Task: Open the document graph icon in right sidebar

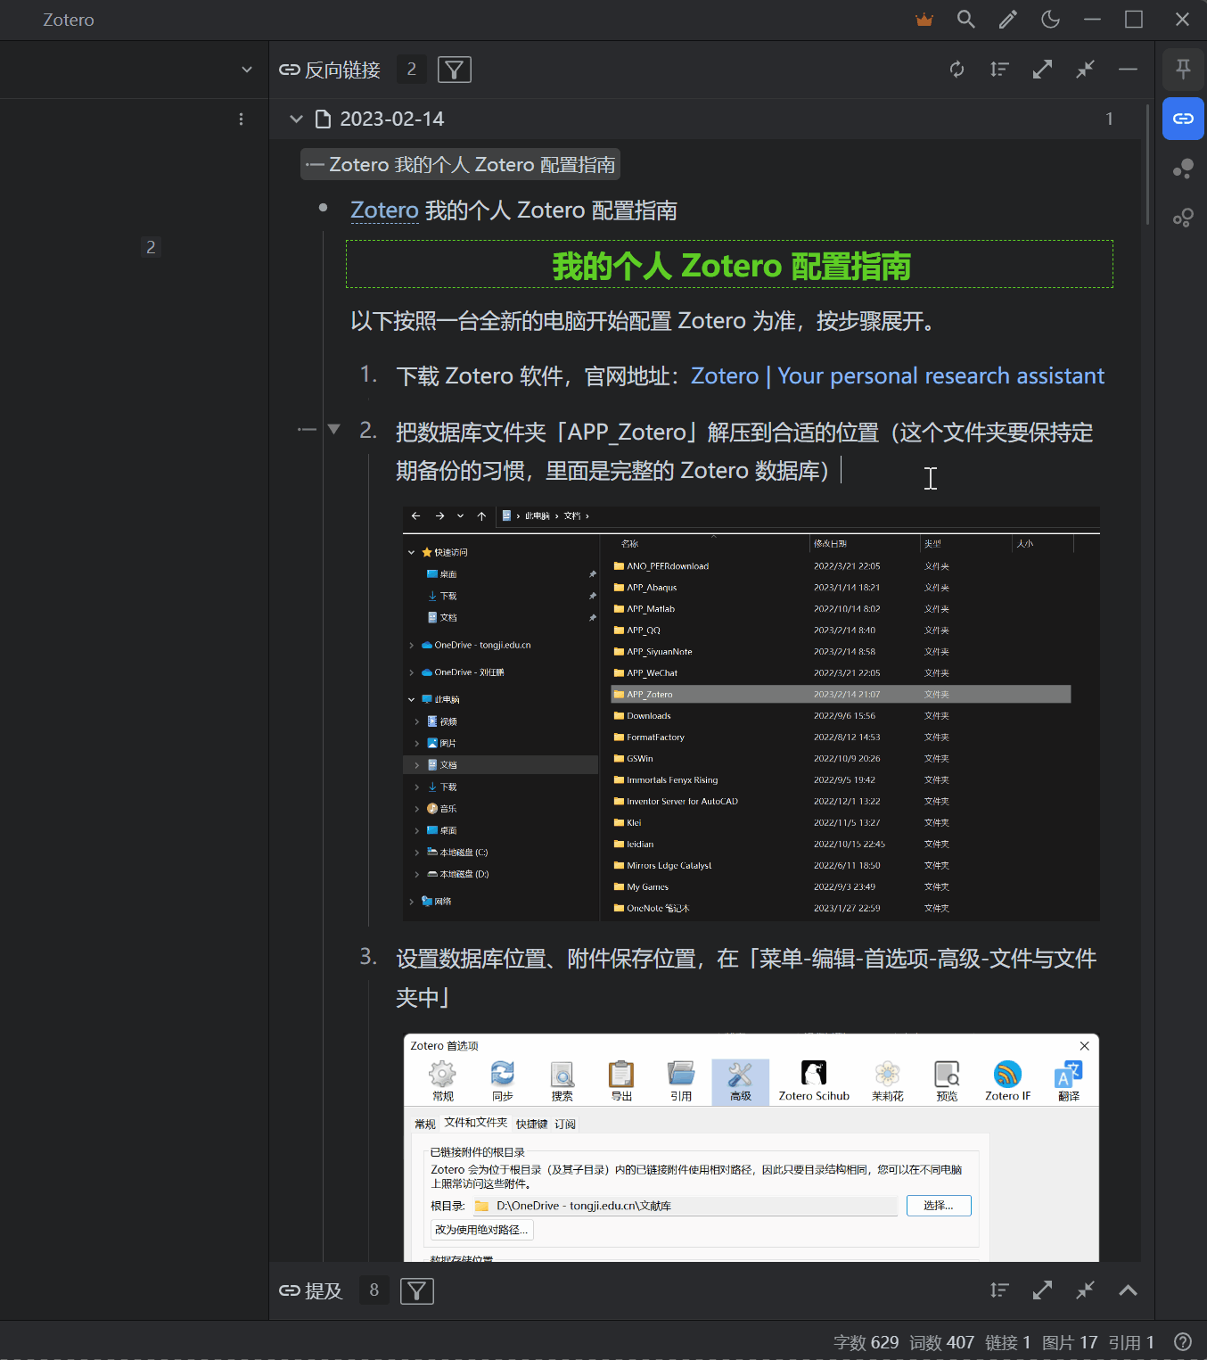Action: pyautogui.click(x=1183, y=169)
